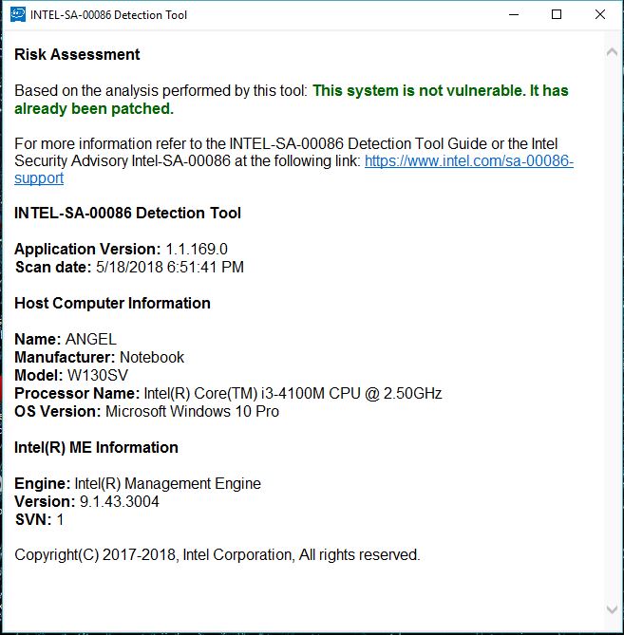The width and height of the screenshot is (624, 635).
Task: Click the computer name ANGEL
Action: click(91, 340)
